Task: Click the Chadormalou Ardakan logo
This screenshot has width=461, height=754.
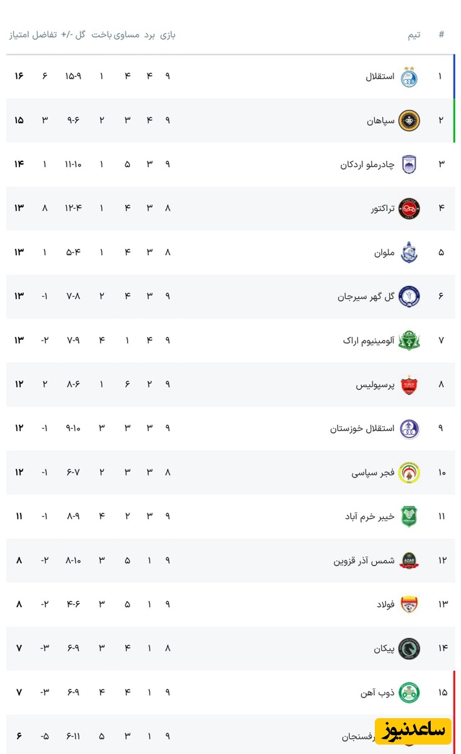Action: click(409, 165)
